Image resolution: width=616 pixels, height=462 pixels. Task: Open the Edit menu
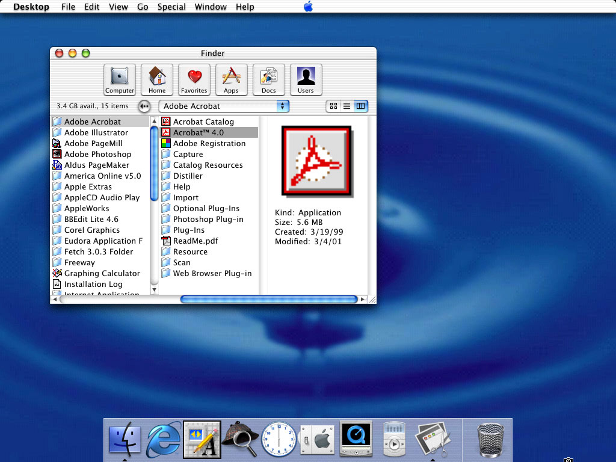[x=91, y=7]
